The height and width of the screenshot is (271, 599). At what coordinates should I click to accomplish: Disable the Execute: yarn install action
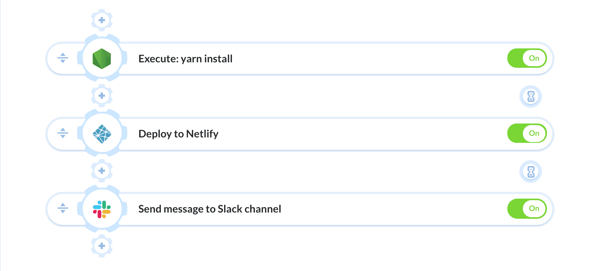tap(527, 58)
